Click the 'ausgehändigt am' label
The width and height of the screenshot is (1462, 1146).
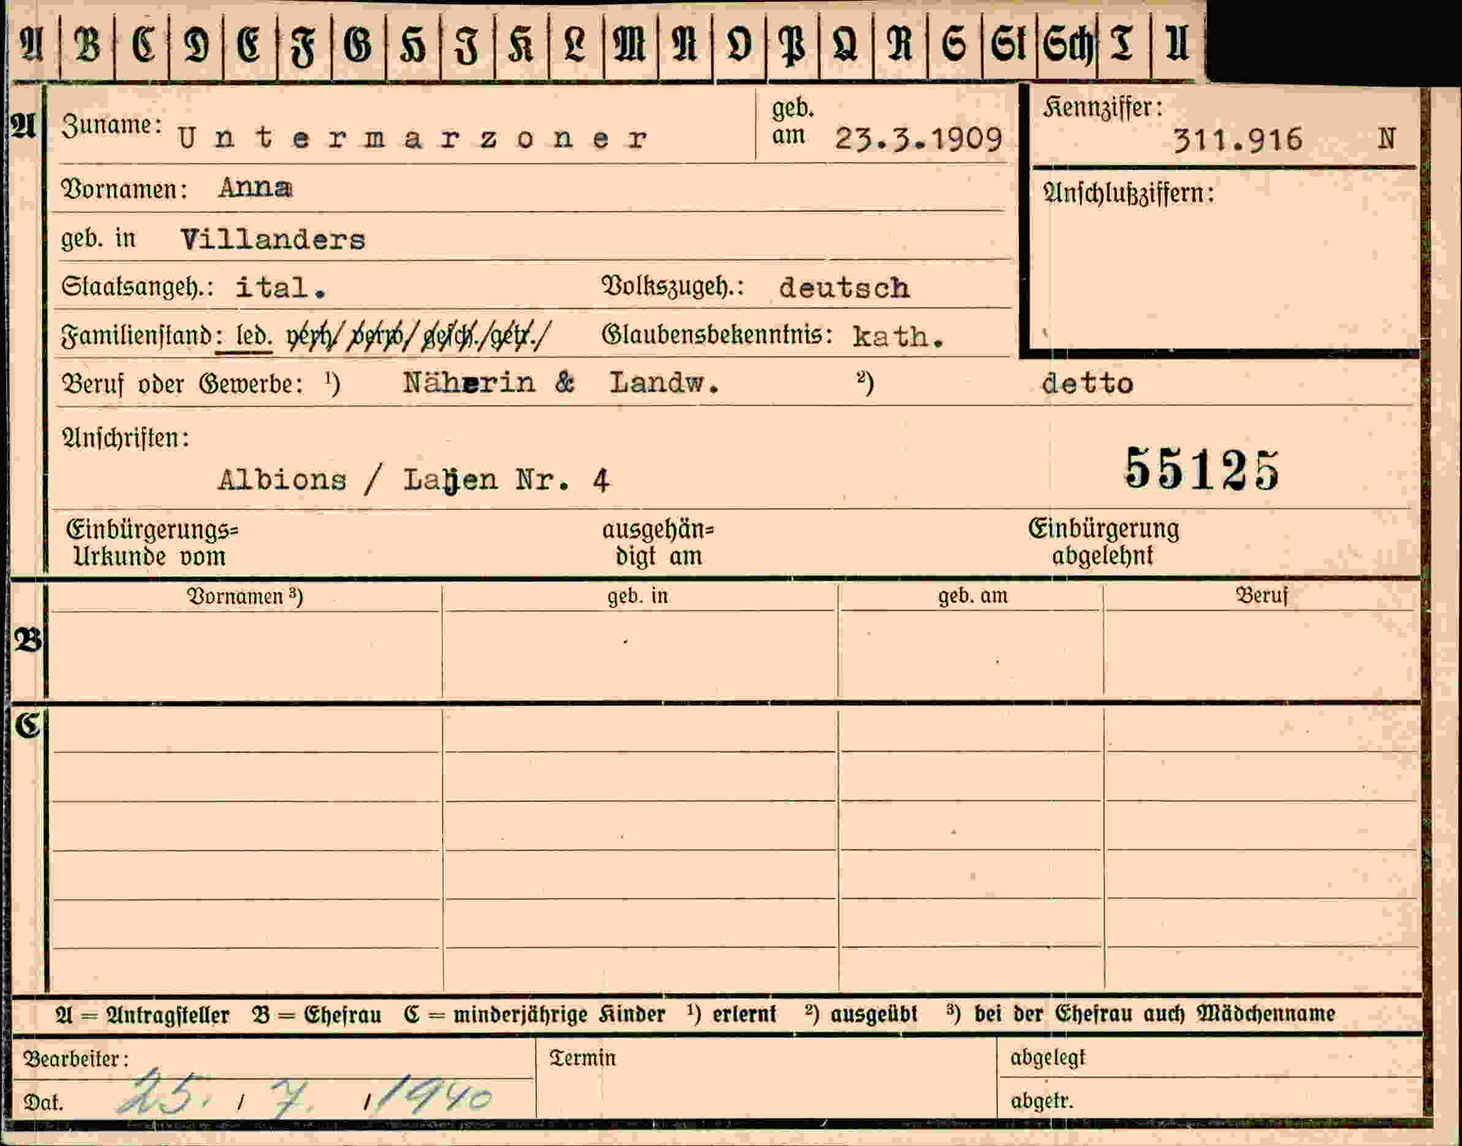658,543
